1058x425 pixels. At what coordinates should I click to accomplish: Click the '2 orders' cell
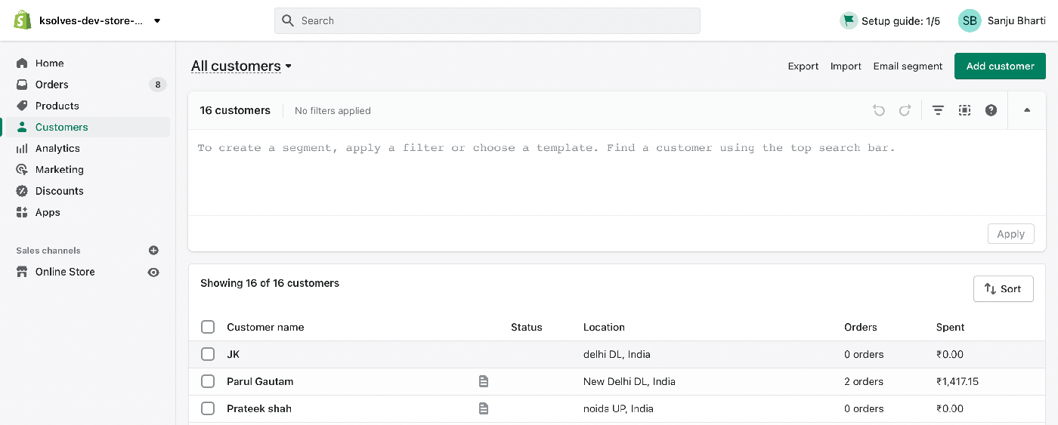click(864, 381)
